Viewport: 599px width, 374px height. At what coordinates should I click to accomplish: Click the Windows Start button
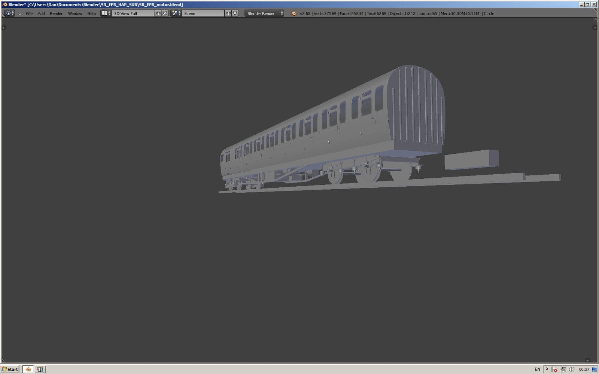[x=10, y=369]
